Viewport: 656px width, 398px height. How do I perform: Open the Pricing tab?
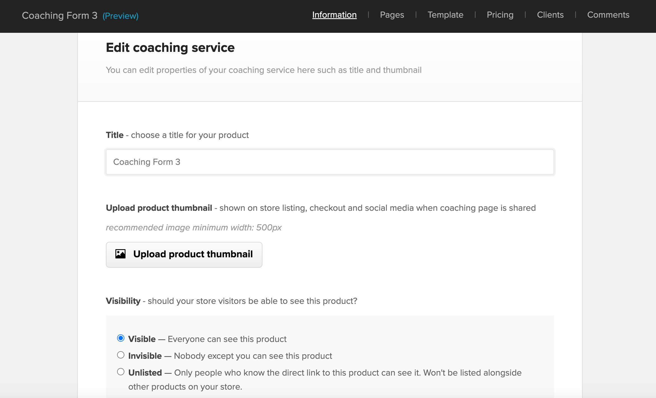(x=500, y=15)
